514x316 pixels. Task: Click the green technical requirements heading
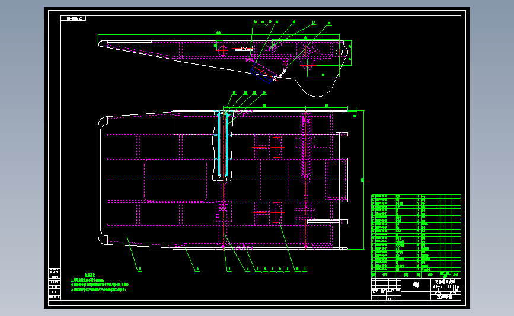pyautogui.click(x=91, y=275)
